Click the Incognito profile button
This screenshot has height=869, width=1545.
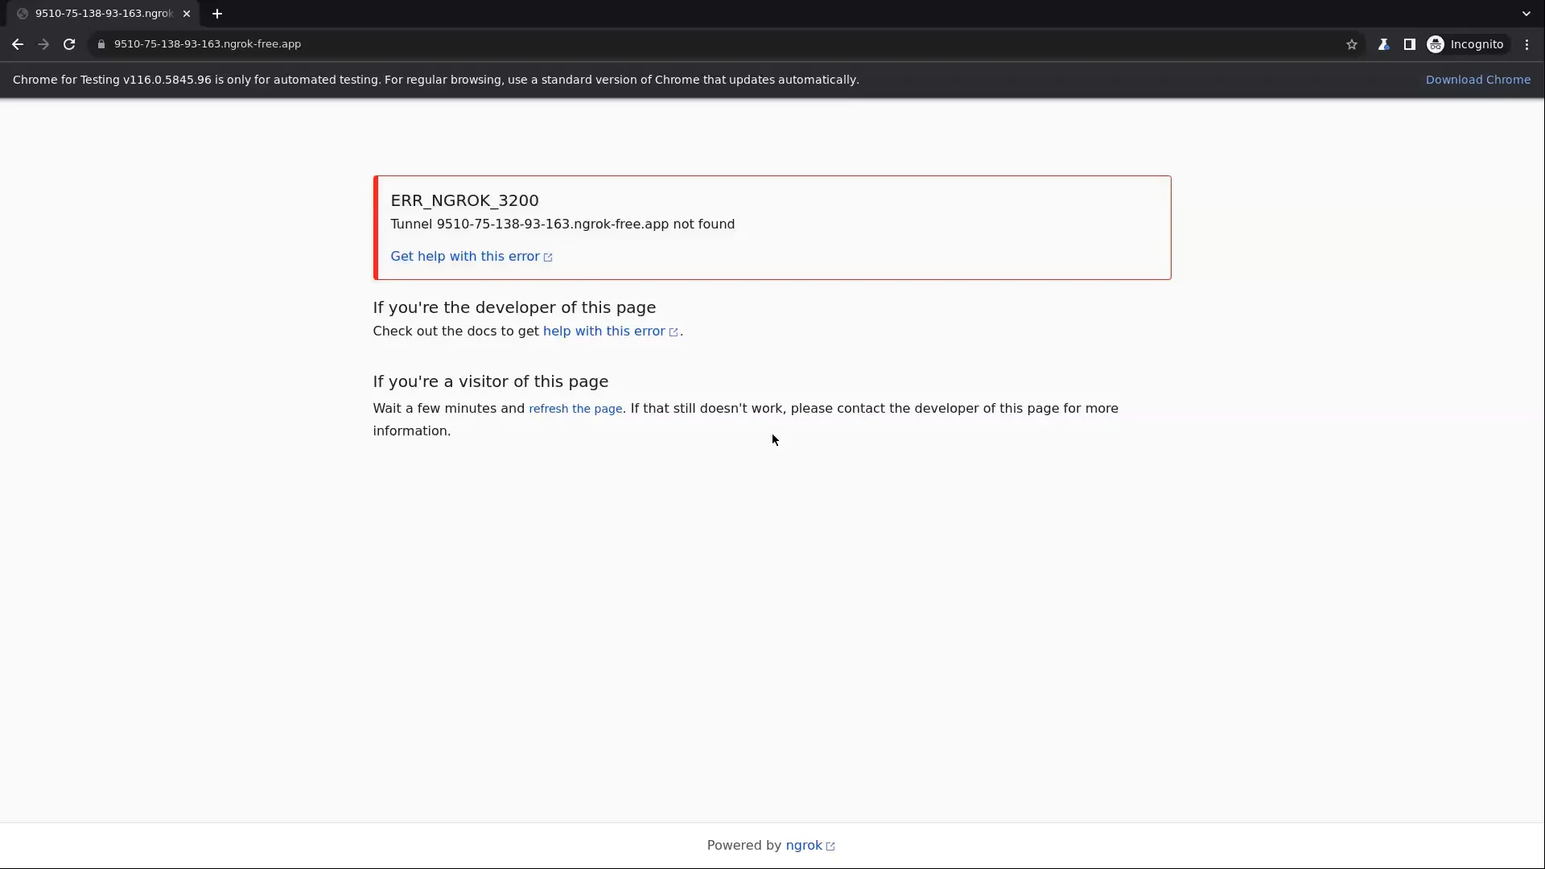pos(1465,44)
